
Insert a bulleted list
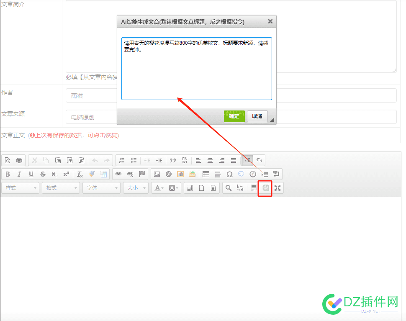[x=134, y=161]
